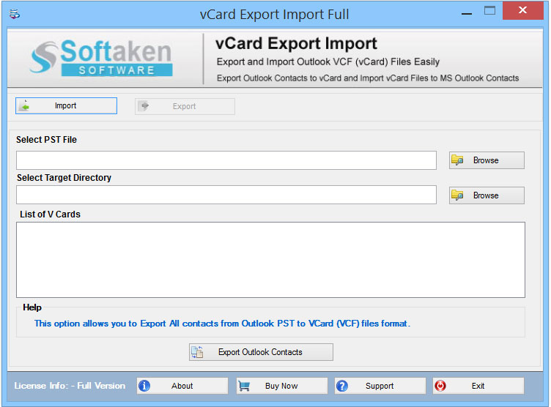Click the documents icon on Export Outlook Contacts
The height and width of the screenshot is (407, 551).
click(197, 352)
